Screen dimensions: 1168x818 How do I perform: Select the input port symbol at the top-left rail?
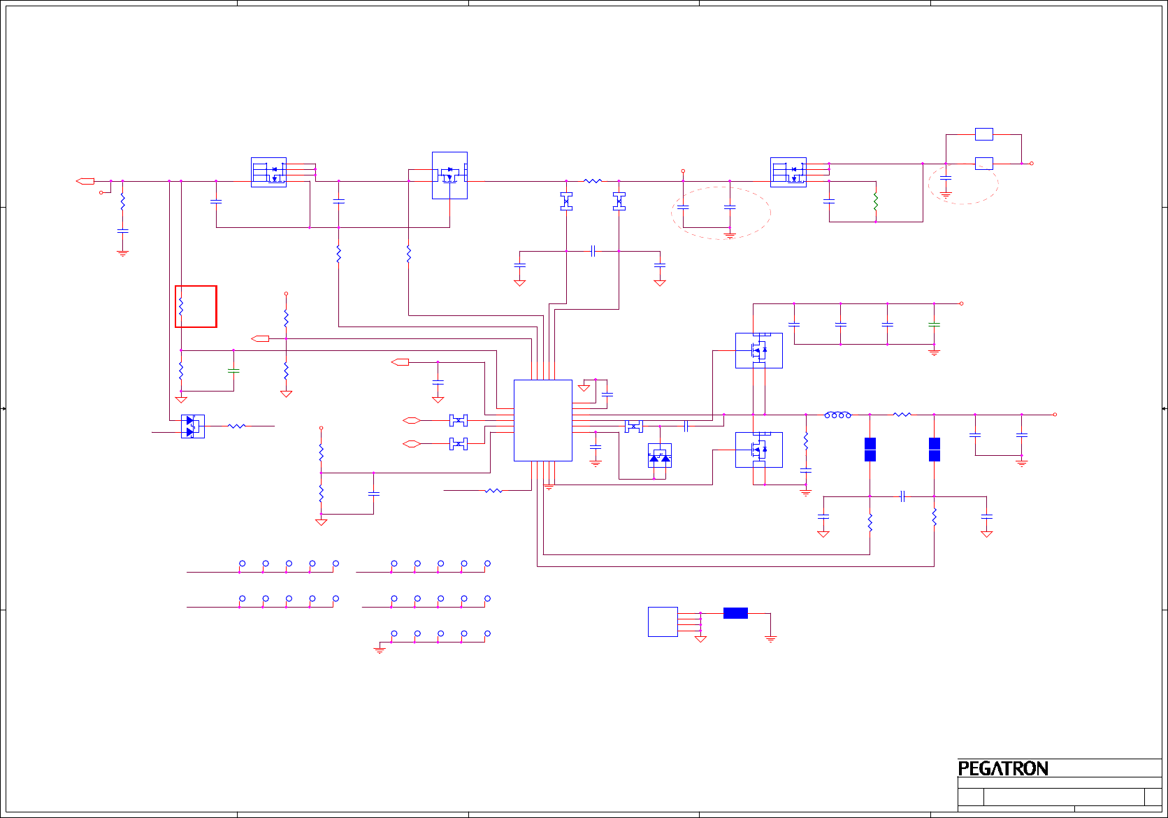85,181
